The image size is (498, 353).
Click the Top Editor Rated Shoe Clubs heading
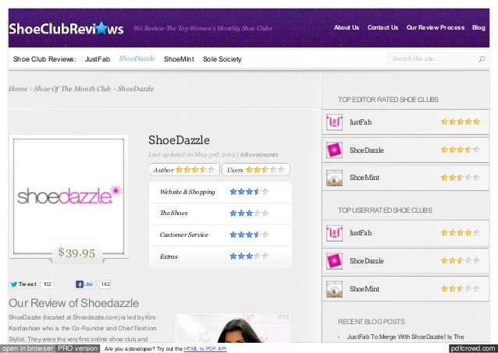tap(388, 100)
